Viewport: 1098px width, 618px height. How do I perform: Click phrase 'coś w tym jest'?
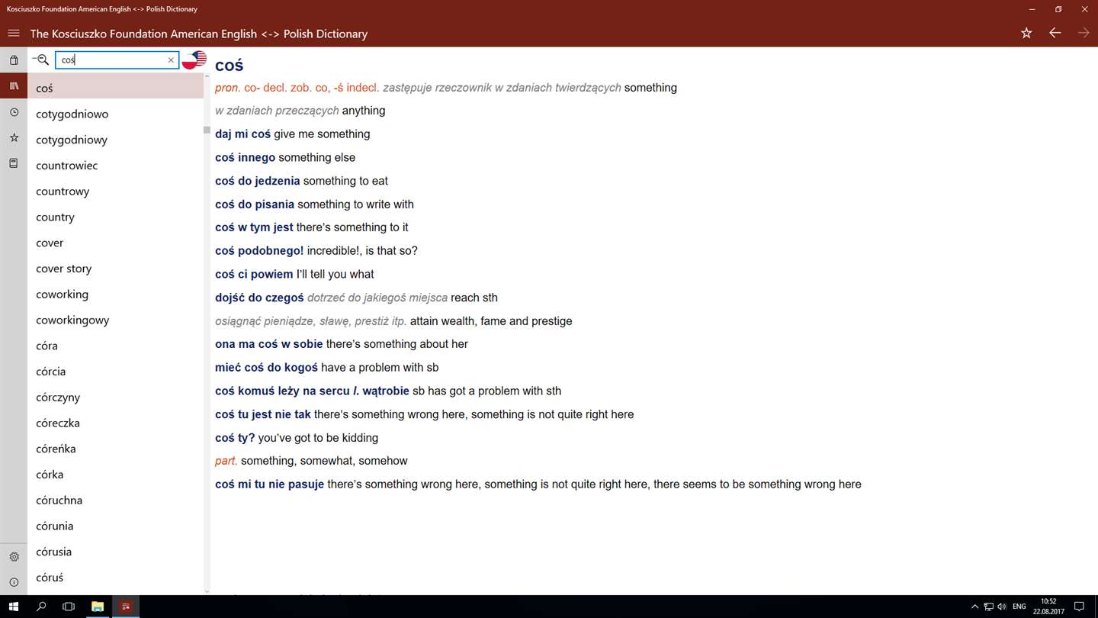coord(254,227)
